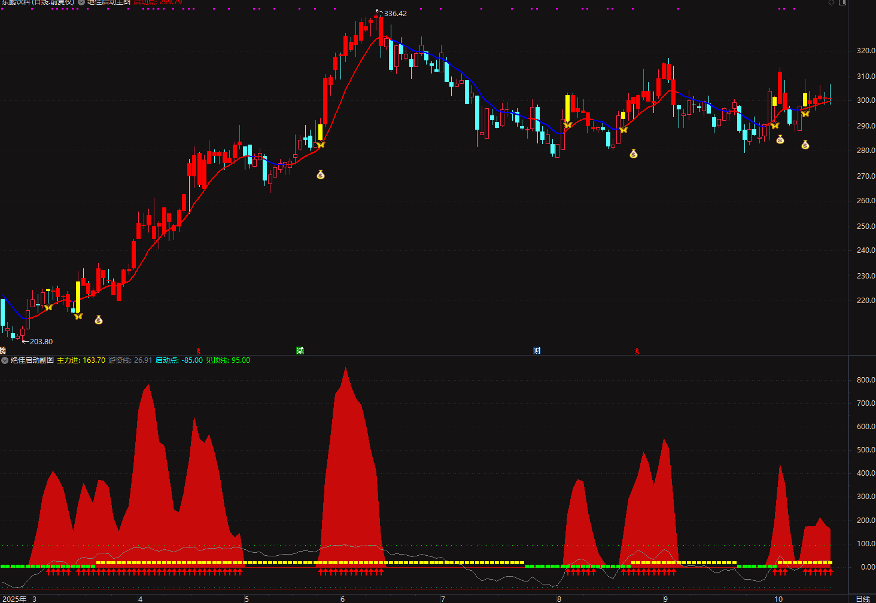This screenshot has height=603, width=876.
Task: Click the month 6 marker on time axis
Action: 343,599
